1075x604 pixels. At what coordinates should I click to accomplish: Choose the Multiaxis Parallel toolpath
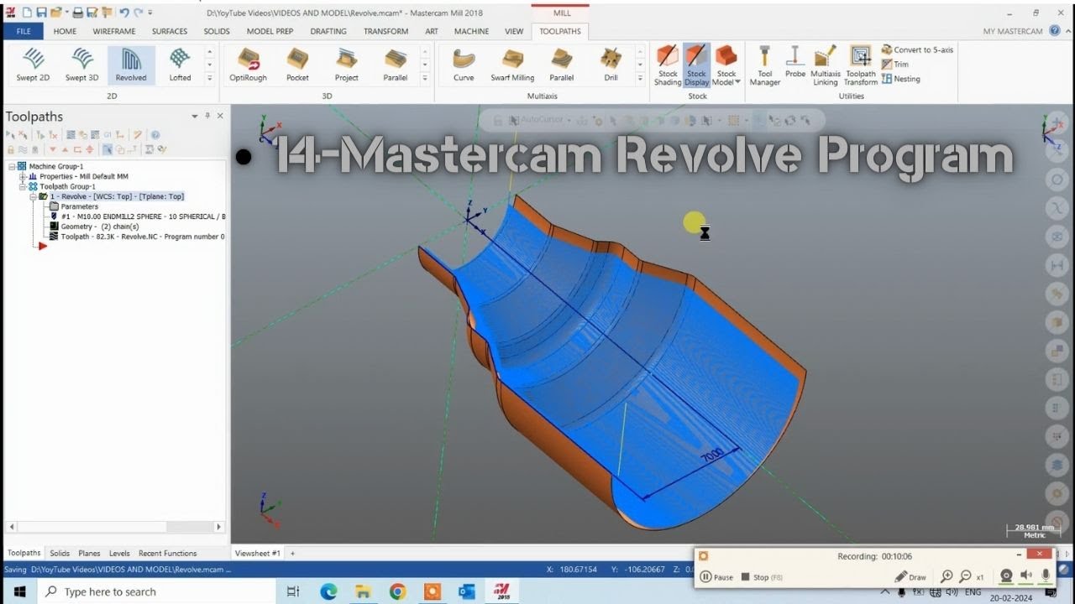[x=561, y=65]
